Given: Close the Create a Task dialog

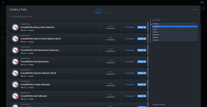Looking at the screenshot, I should (x=195, y=9).
